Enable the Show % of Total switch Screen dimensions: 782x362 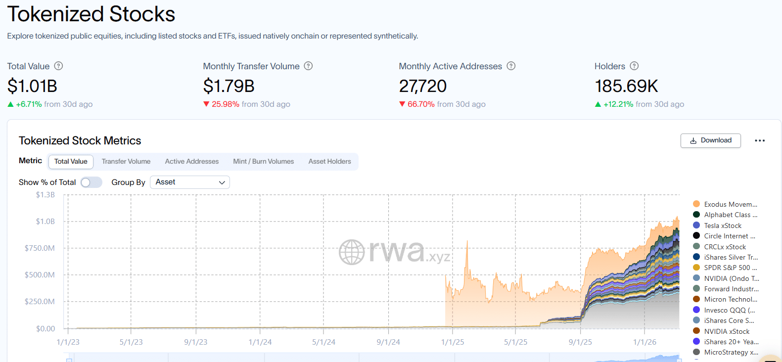92,182
